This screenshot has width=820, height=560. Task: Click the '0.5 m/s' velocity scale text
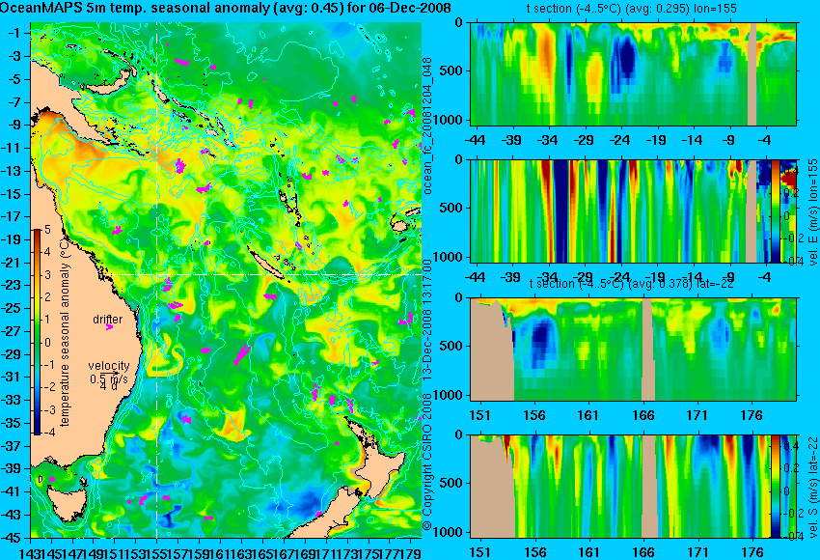(x=109, y=378)
